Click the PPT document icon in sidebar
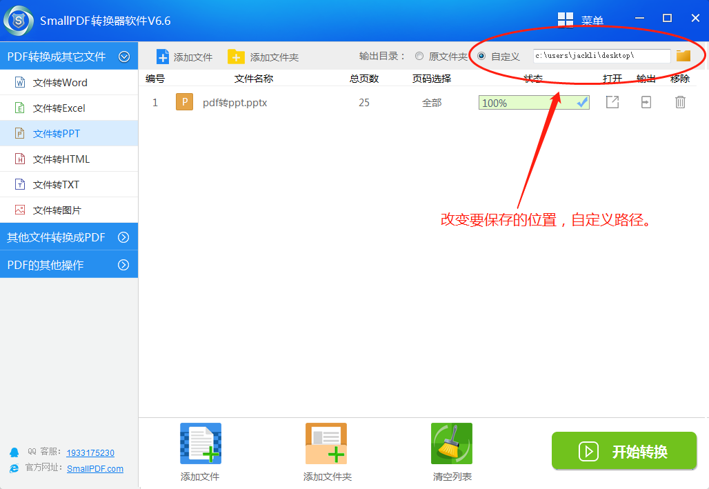Screen dimensions: 709x489 coord(20,133)
